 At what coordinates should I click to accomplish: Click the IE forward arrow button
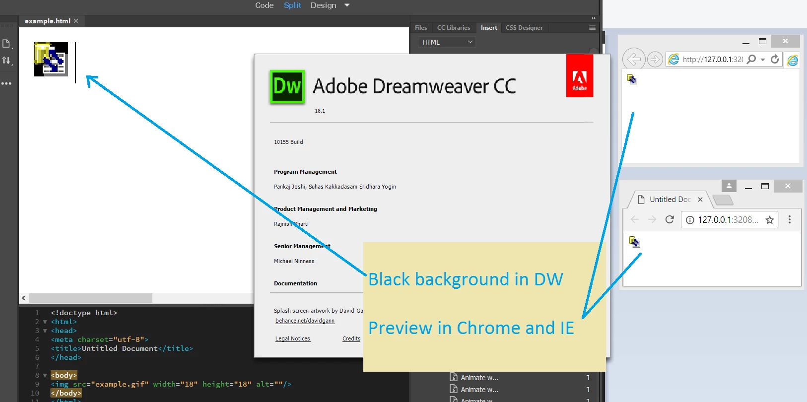tap(655, 60)
